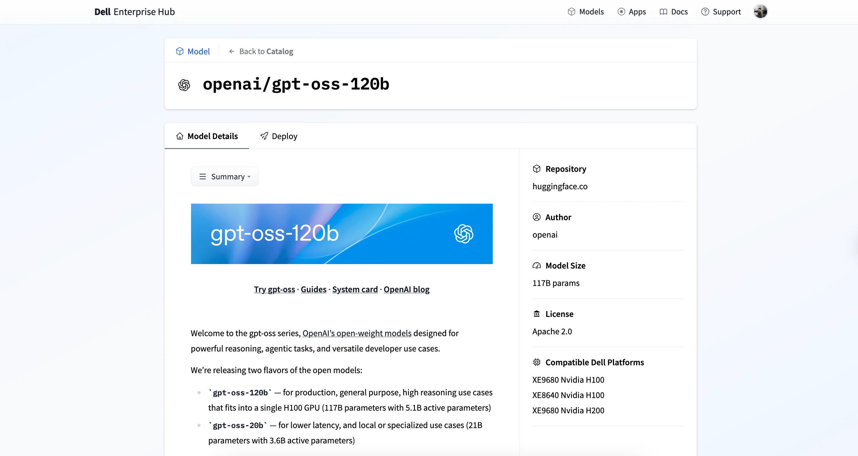Click the Author person icon
The height and width of the screenshot is (456, 858).
(537, 217)
